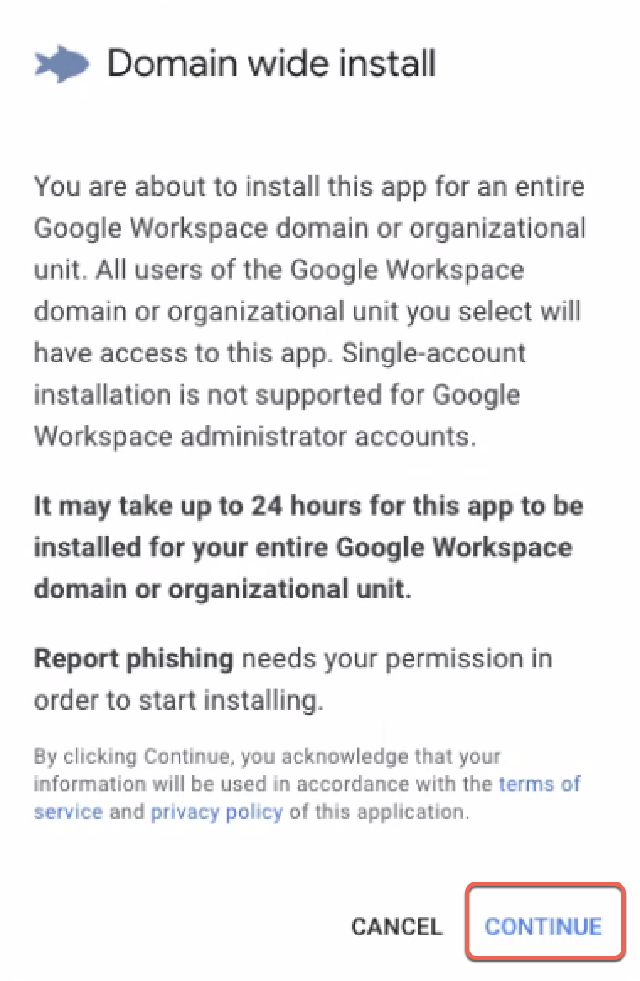Click the 'order to start installing.' line
This screenshot has height=981, width=640.
tap(179, 700)
